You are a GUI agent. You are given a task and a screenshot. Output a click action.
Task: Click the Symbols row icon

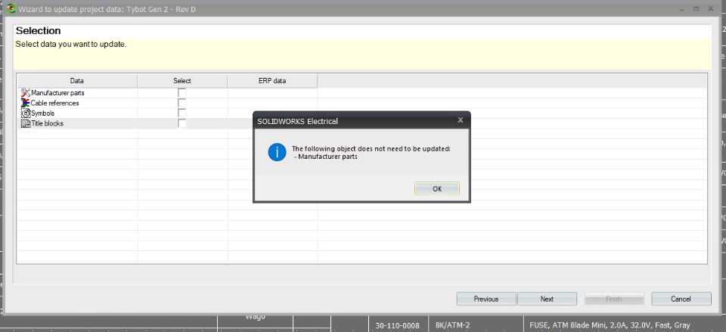tap(26, 113)
